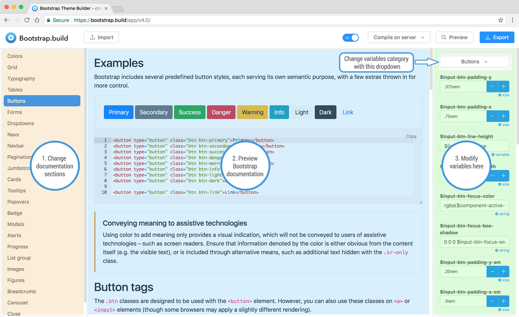This screenshot has height=317, width=519.
Task: Decrease $input-btn-padding-x with minus
Action: [492, 116]
